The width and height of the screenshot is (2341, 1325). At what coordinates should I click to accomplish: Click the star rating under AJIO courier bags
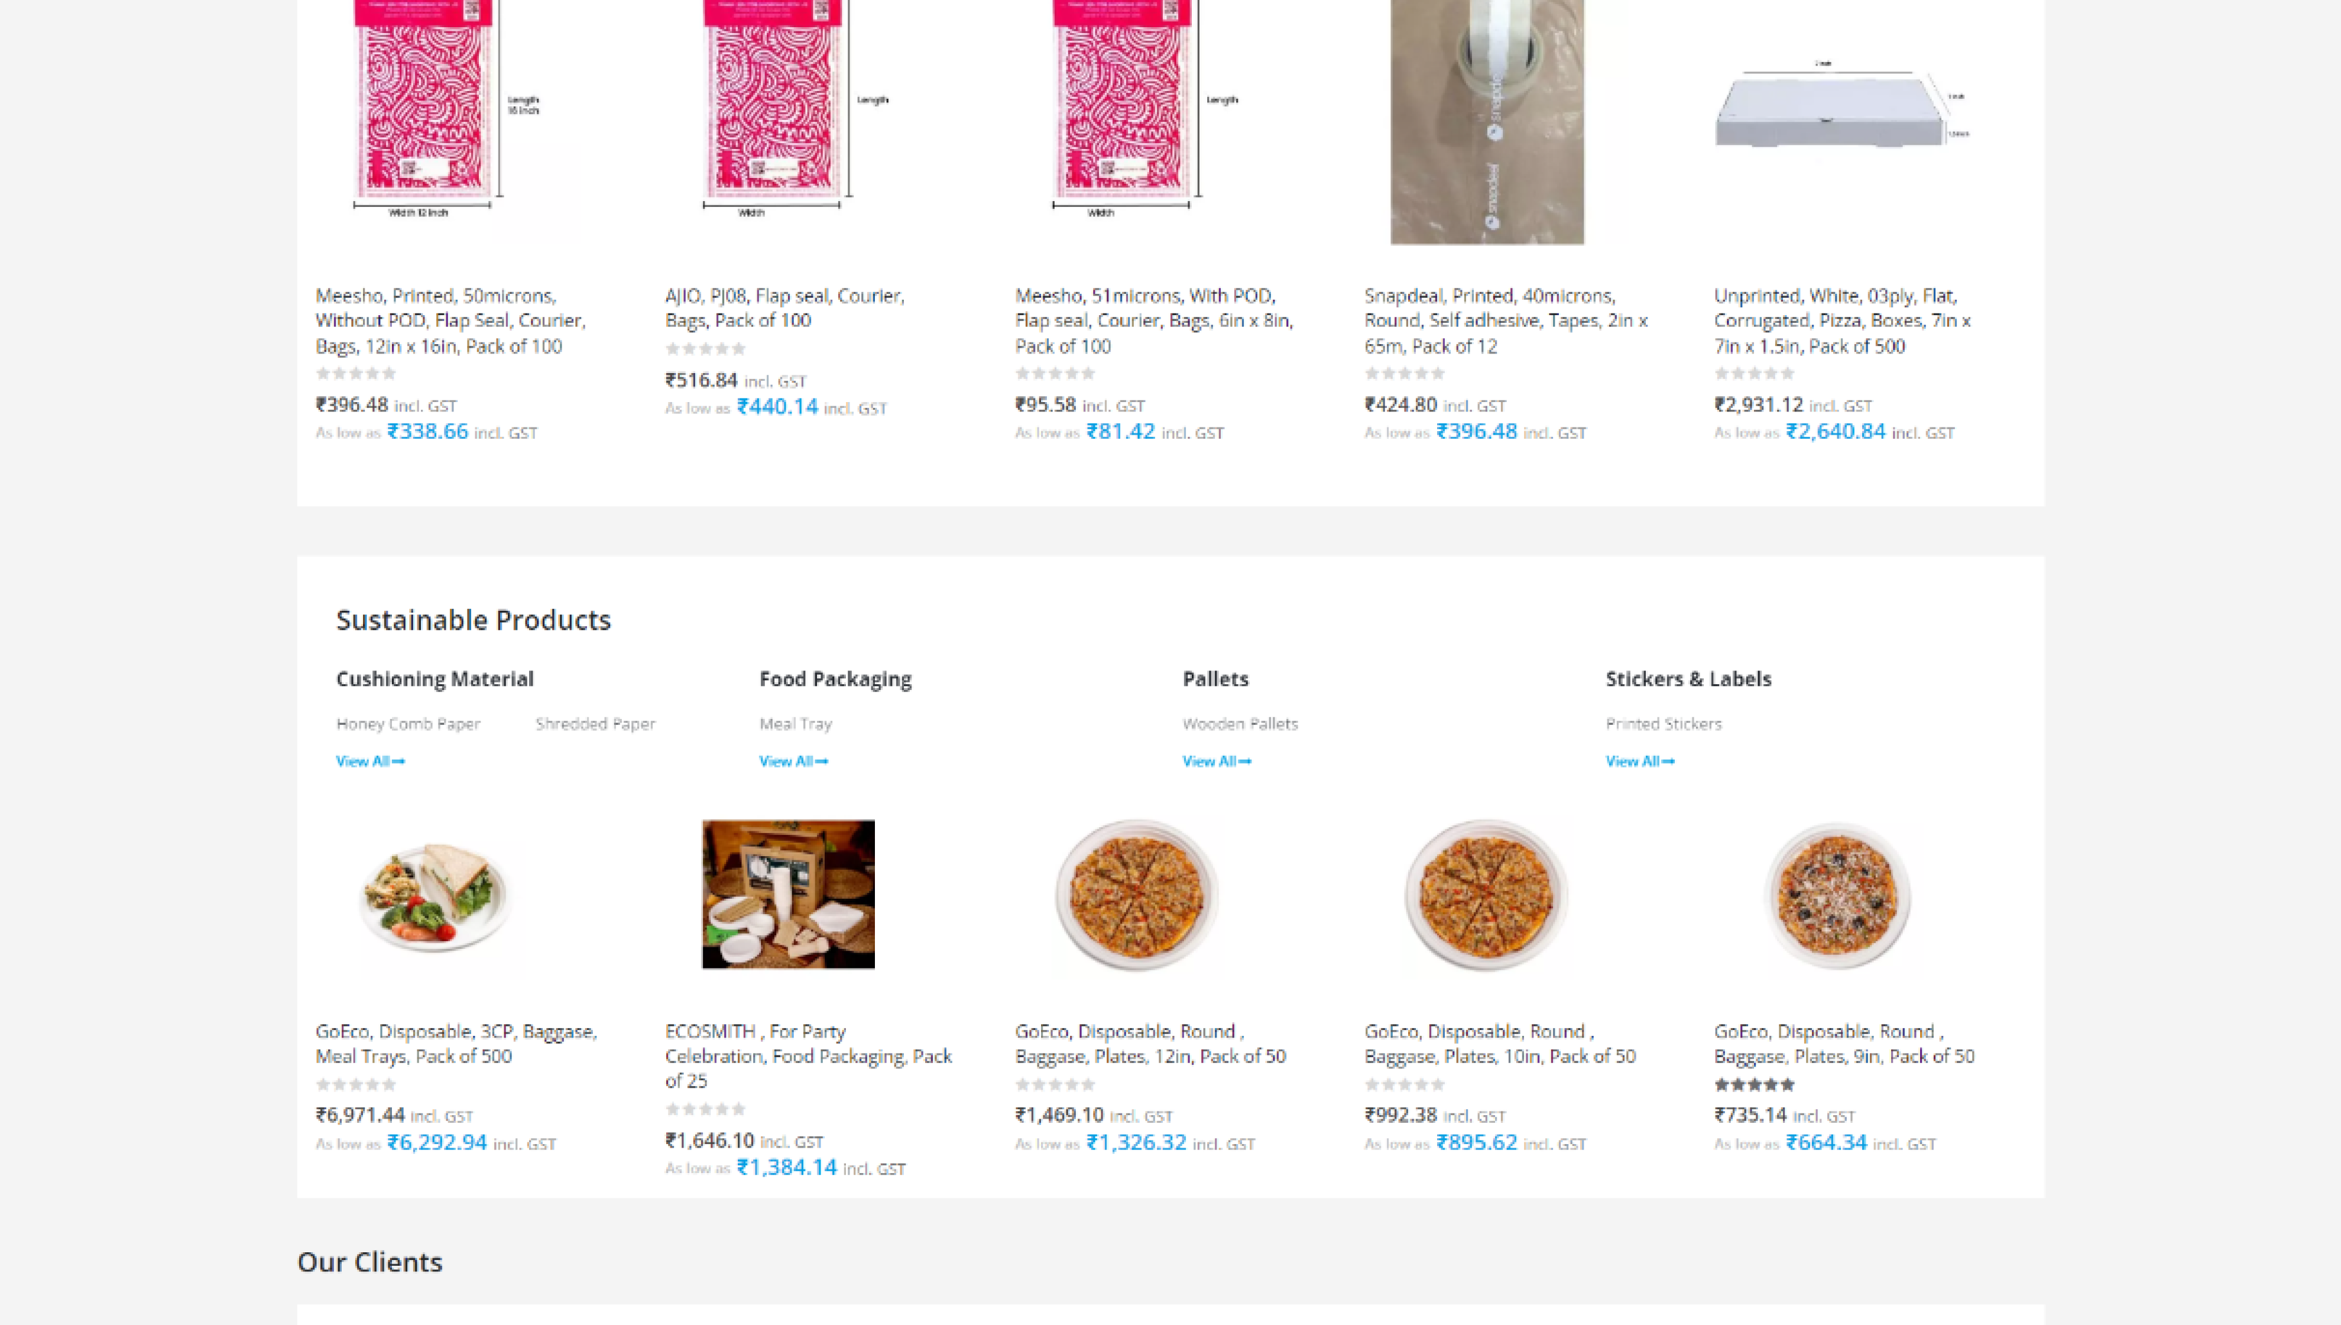pyautogui.click(x=705, y=348)
